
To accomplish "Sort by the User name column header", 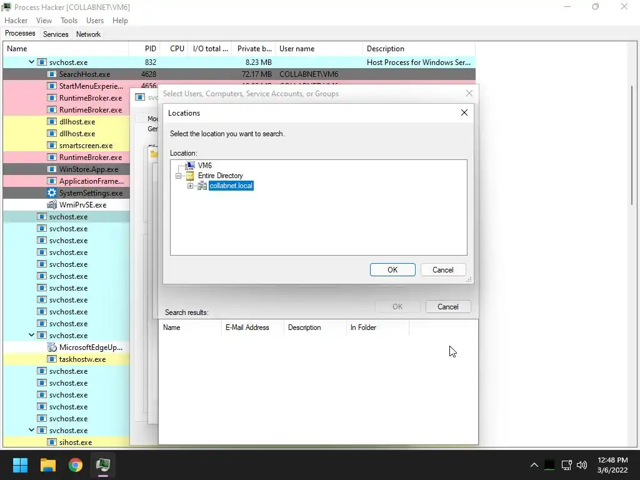I will coord(319,49).
